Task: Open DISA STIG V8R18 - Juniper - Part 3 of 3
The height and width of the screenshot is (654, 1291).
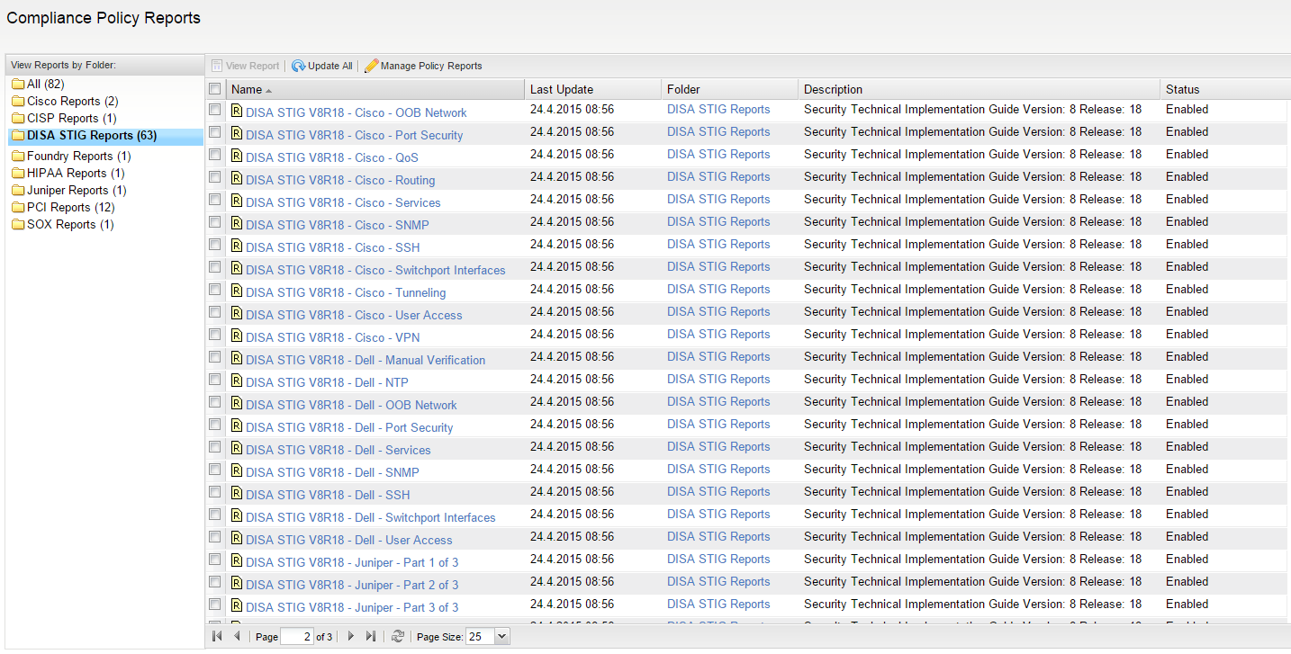Action: (x=352, y=607)
